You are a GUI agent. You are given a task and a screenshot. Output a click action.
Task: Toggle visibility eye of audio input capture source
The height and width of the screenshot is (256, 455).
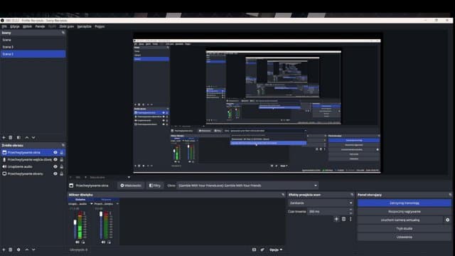[55, 159]
